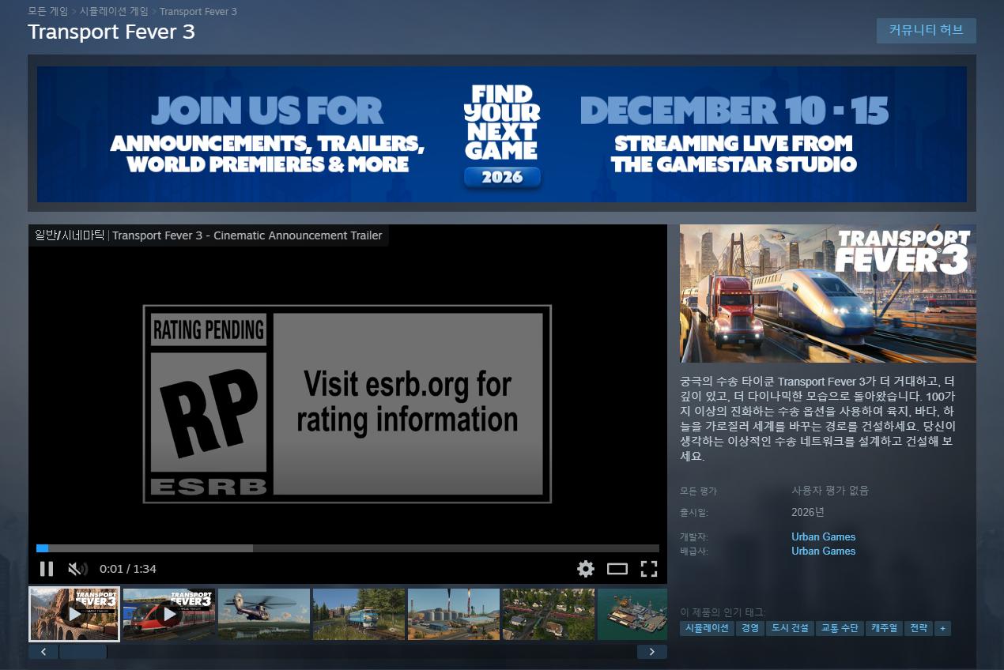This screenshot has width=1004, height=670.
Task: Select the 도시 건설 tag
Action: [789, 628]
